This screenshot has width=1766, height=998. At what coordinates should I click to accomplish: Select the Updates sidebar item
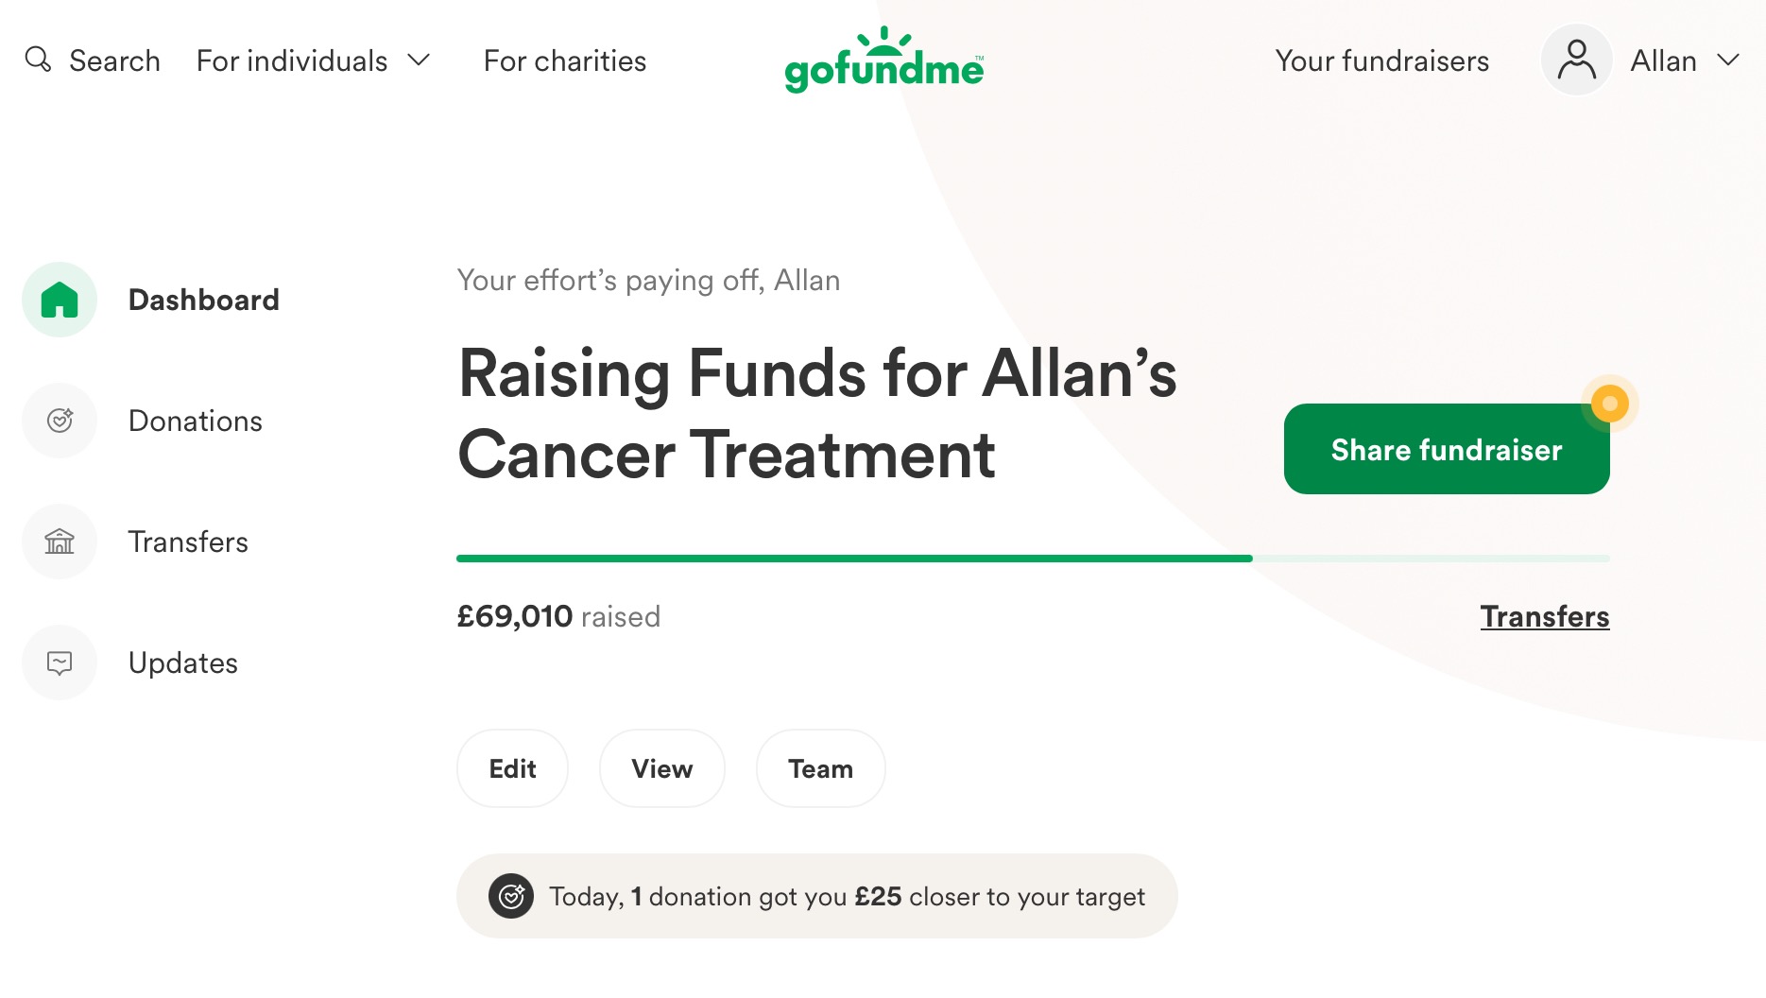point(183,662)
